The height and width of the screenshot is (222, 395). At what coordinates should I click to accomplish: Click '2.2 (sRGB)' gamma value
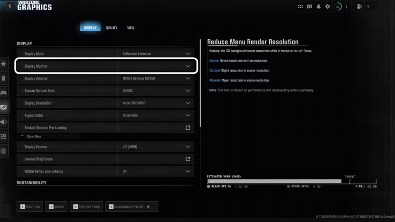click(130, 147)
